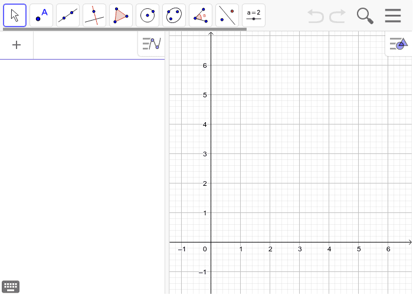Image resolution: width=413 pixels, height=295 pixels.
Task: Select the Angle tool
Action: point(201,15)
